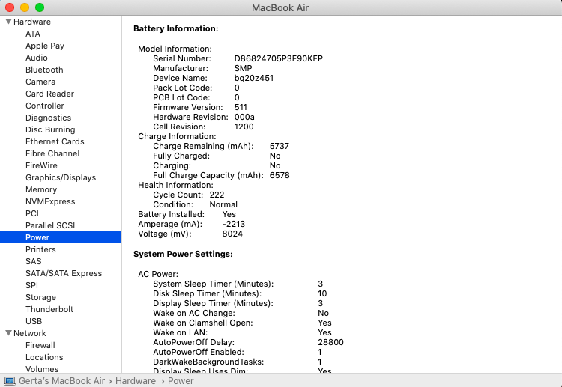Click the Network category label
The height and width of the screenshot is (387, 562).
pyautogui.click(x=30, y=333)
